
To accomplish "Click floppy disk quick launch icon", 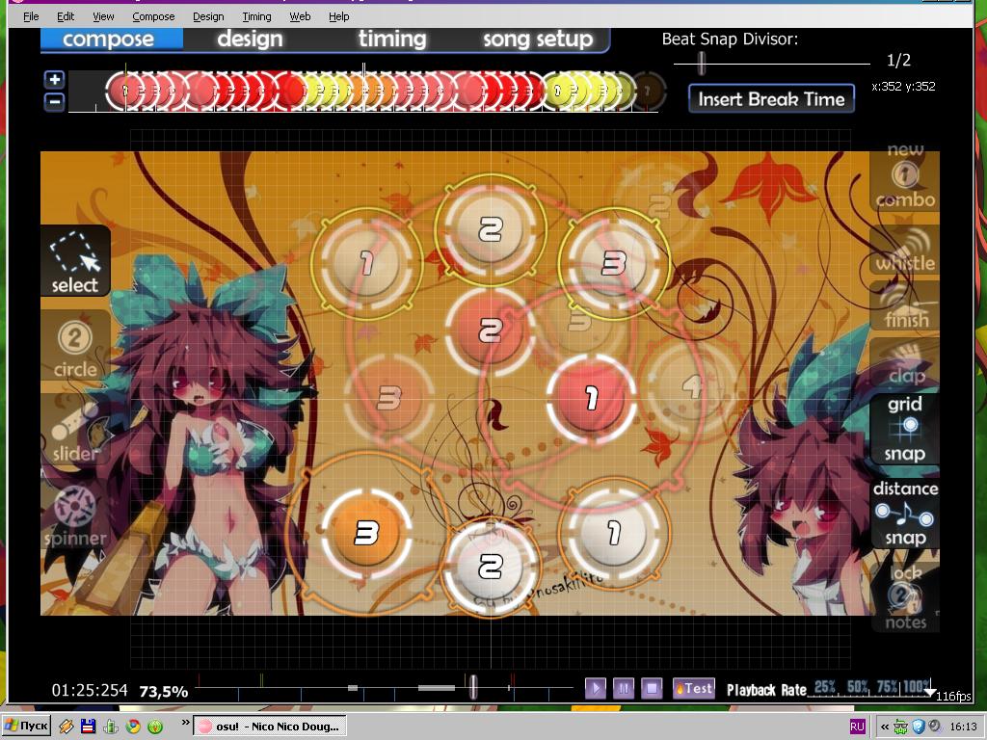I will (88, 727).
